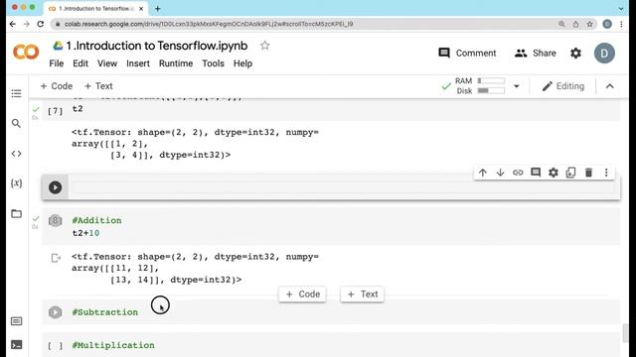Open the Tools menu

pyautogui.click(x=213, y=63)
